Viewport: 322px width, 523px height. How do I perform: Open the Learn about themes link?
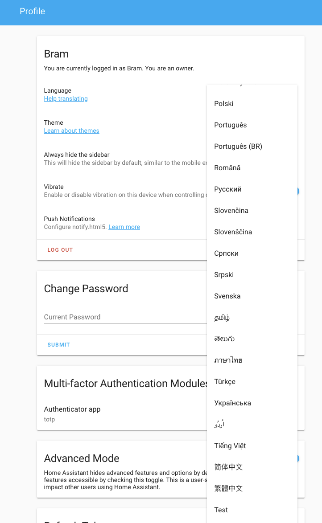[x=71, y=131]
